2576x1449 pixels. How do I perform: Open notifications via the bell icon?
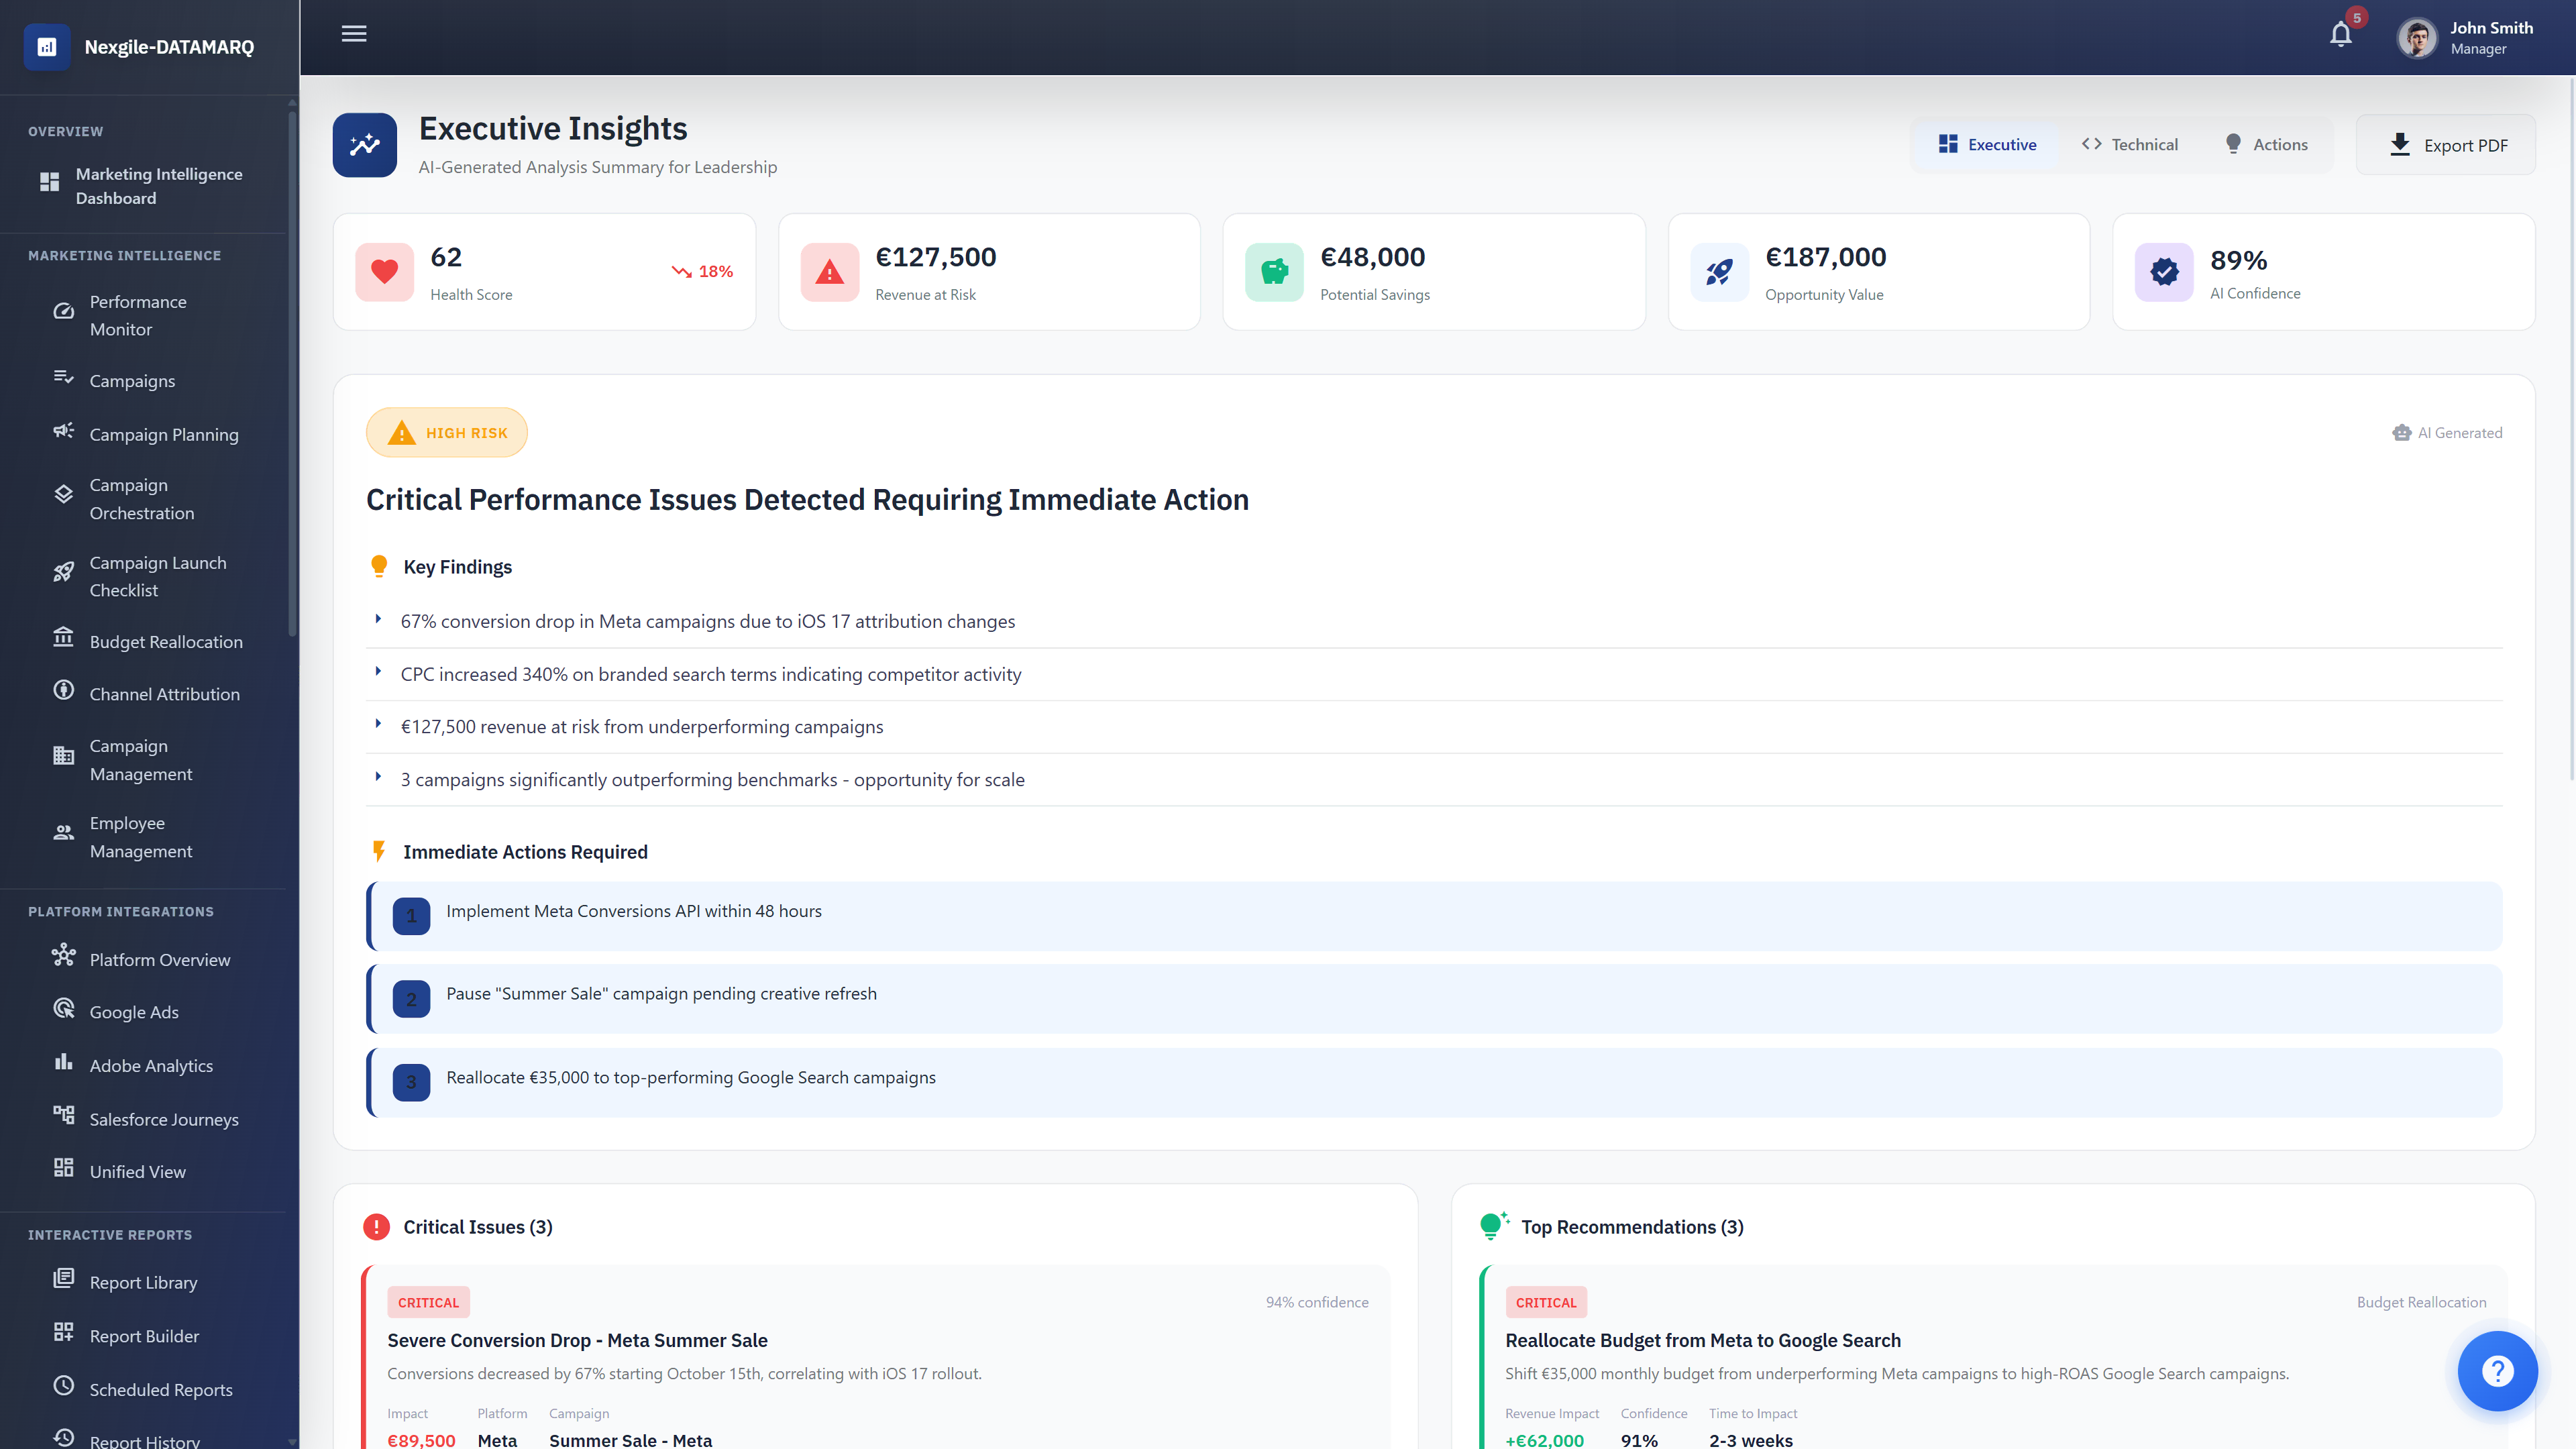2340,33
